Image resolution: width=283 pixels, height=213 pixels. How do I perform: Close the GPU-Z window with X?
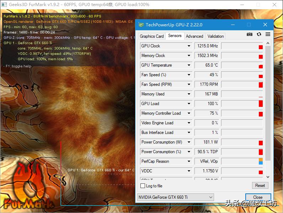[x=265, y=25]
